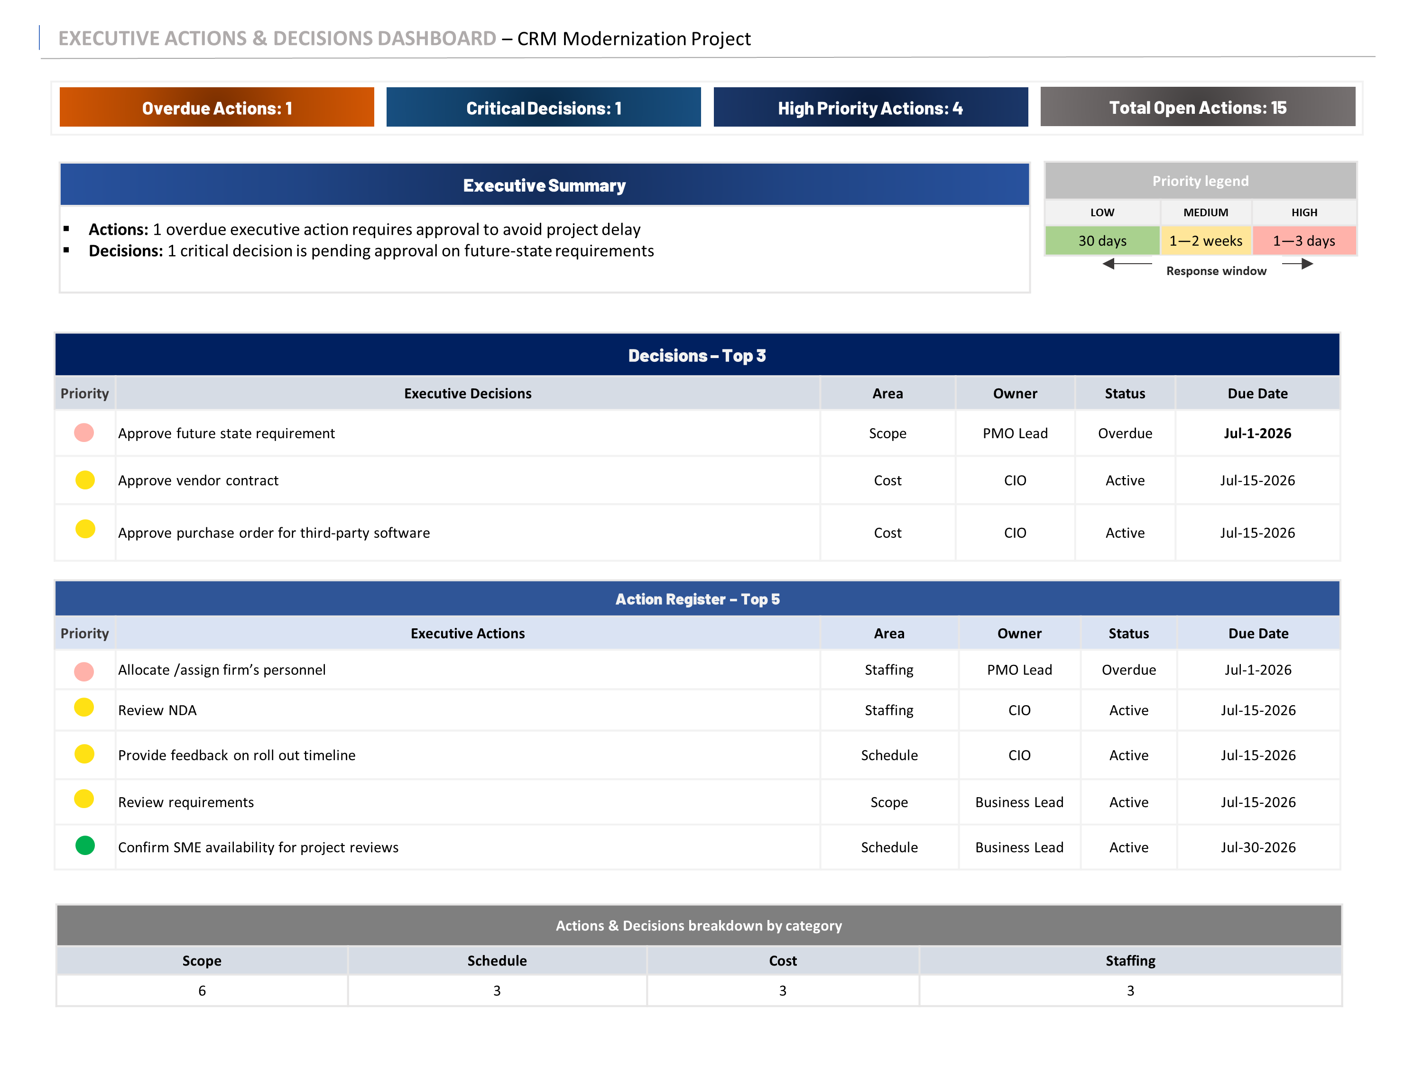Viewport: 1423px width, 1067px height.
Task: Click the value 6 under Scope
Action: pos(202,991)
